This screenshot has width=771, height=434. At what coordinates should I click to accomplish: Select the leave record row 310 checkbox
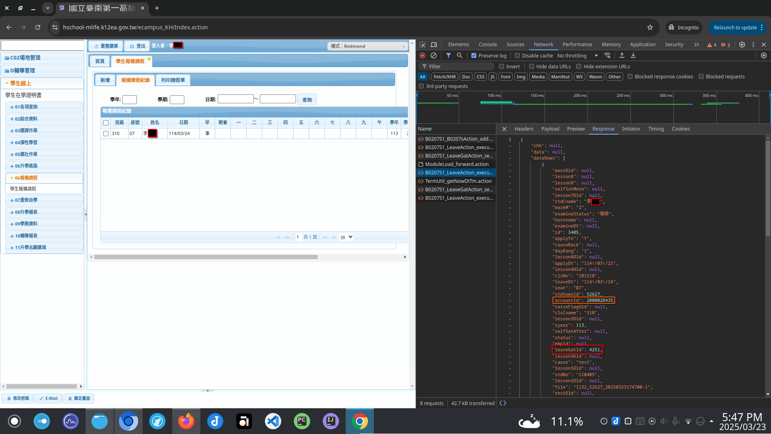(x=106, y=134)
